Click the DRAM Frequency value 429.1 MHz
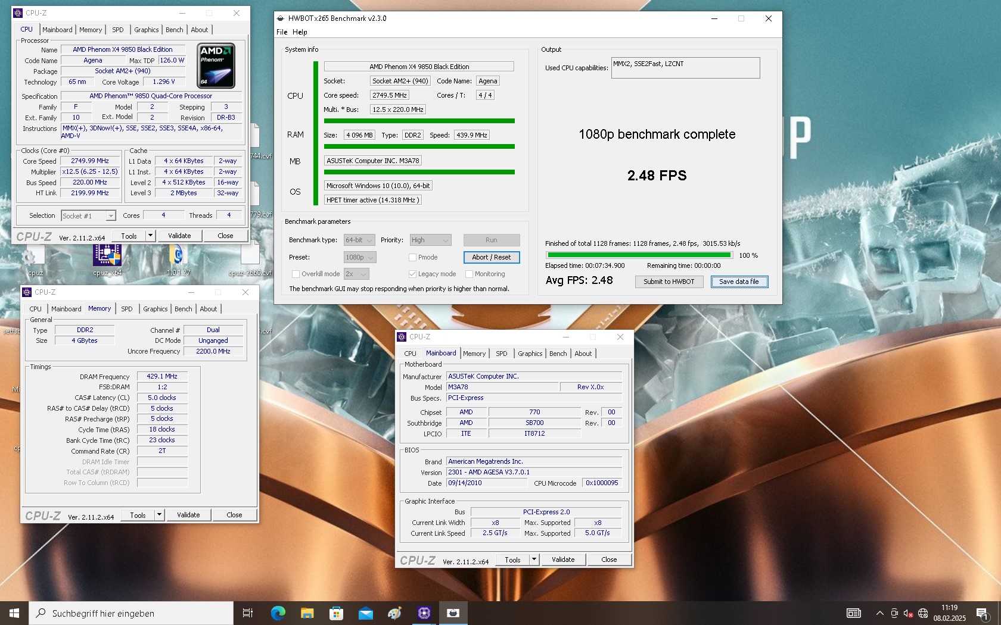 pos(162,376)
